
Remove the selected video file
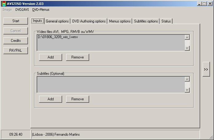77,57
